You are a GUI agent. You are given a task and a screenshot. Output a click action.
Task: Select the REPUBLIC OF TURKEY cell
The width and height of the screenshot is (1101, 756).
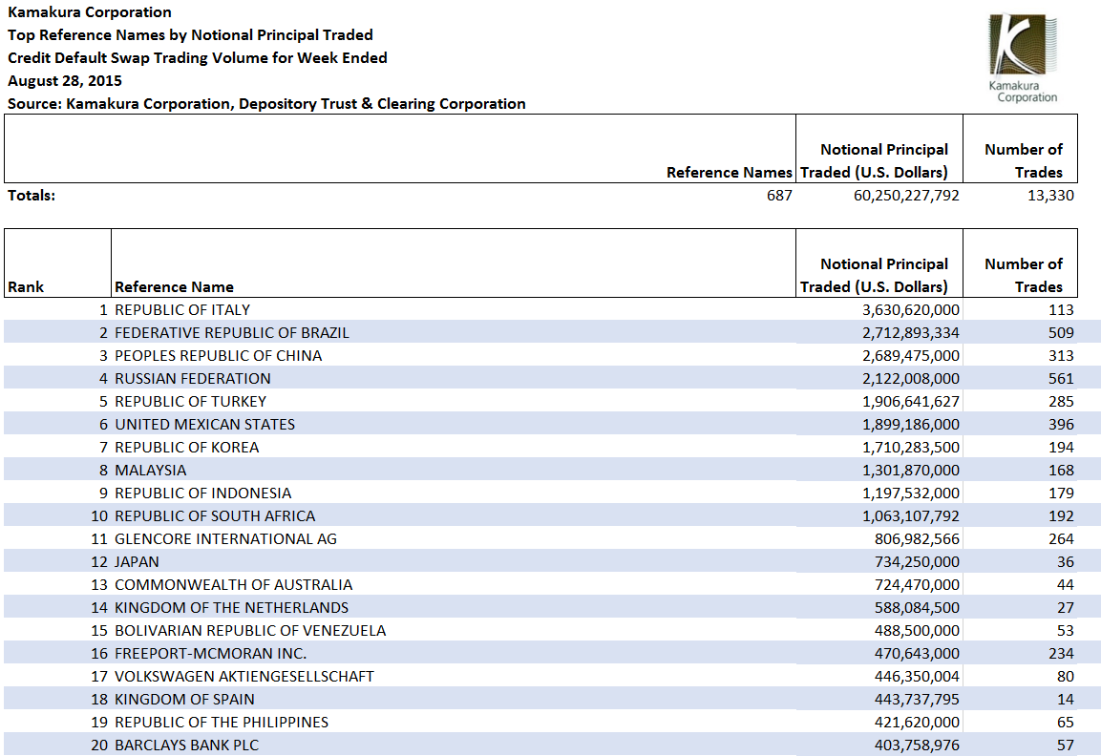[190, 402]
